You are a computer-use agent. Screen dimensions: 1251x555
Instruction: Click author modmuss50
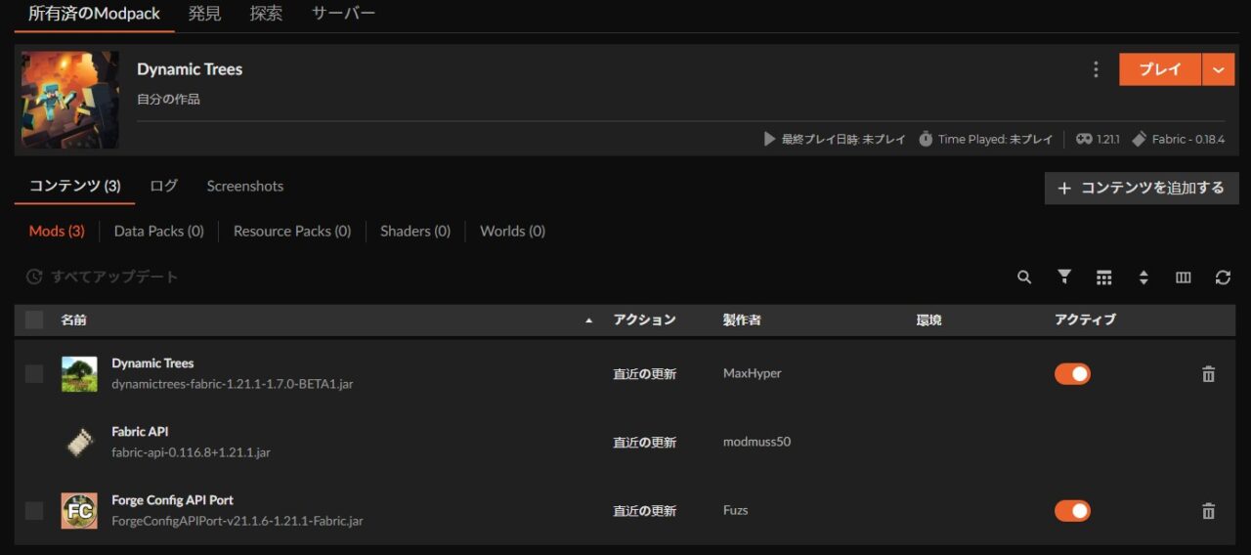756,443
